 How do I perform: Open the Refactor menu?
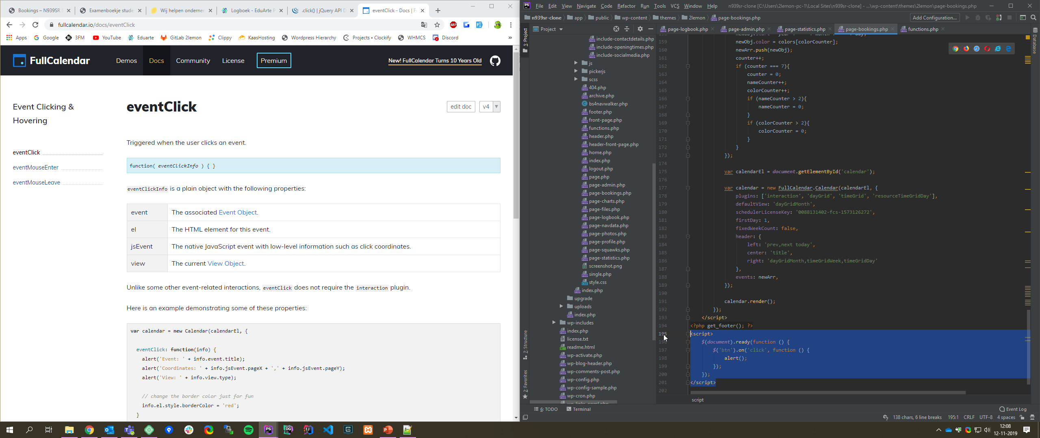click(626, 6)
